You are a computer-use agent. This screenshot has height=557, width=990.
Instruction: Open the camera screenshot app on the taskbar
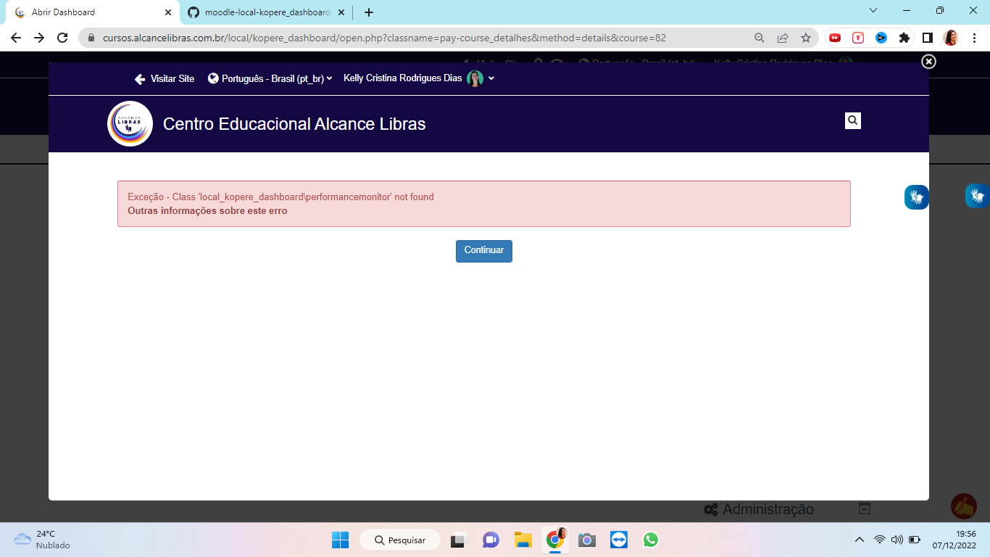586,540
